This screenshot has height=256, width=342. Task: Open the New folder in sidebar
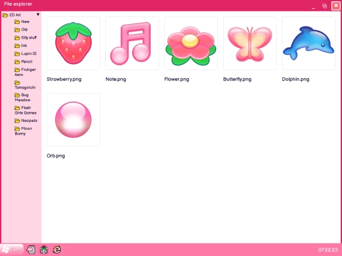[22, 21]
